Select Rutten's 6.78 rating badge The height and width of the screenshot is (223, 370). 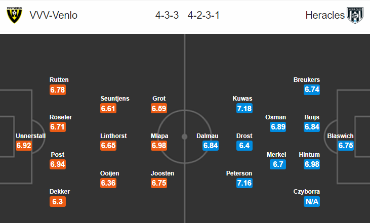coord(58,90)
